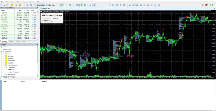The height and width of the screenshot is (111, 216).
Task: Expand the Bill Williams folder
Action: [x=4, y=60]
